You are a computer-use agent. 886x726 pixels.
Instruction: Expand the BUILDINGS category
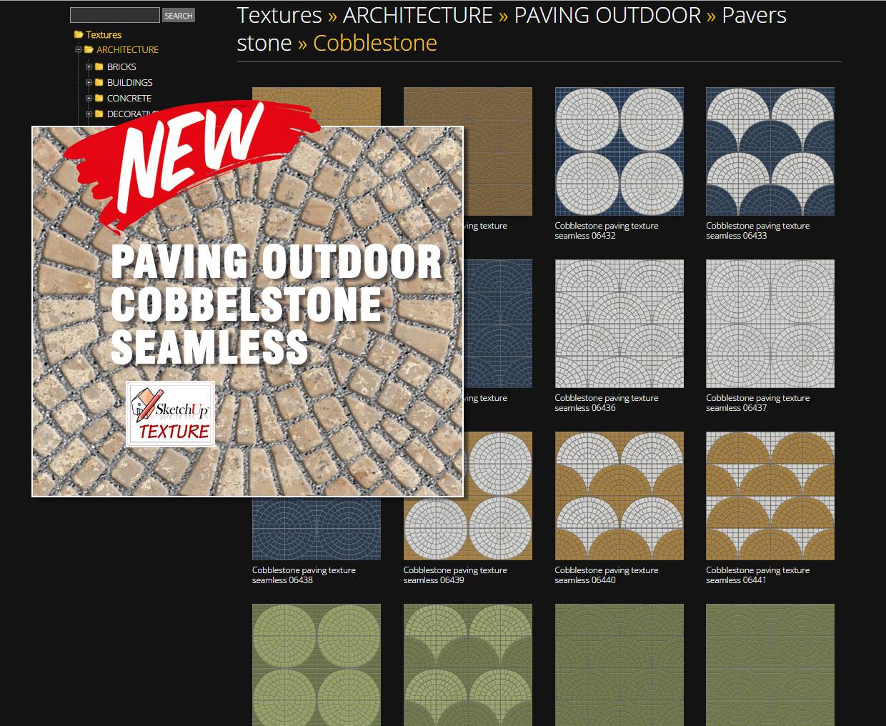[x=89, y=82]
